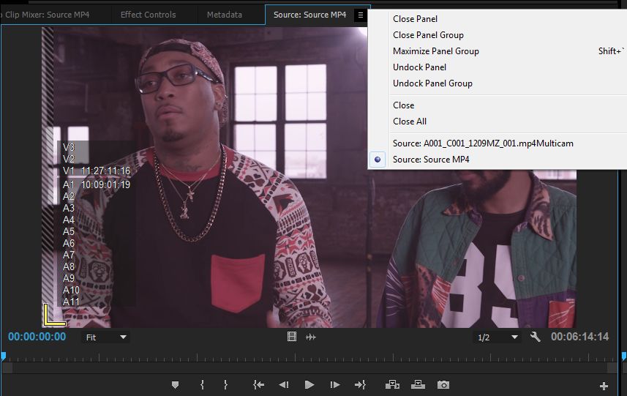Open the Source panel hamburger menu
Screen dimensions: 627x396
360,15
